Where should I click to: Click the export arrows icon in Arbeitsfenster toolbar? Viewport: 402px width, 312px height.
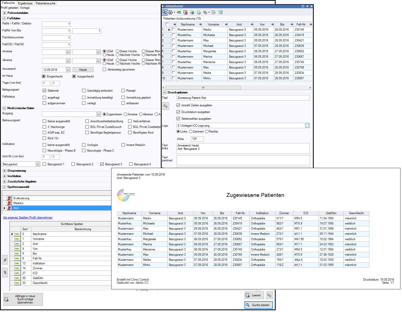[205, 12]
